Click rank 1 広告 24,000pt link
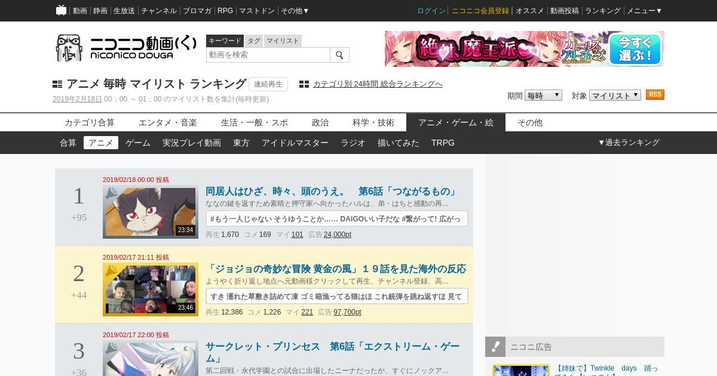The image size is (717, 376). click(338, 235)
